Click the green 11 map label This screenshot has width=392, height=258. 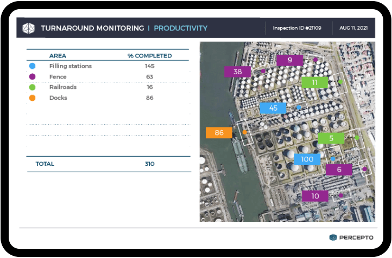[315, 82]
